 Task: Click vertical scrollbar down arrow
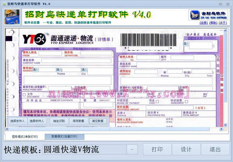[225, 125]
